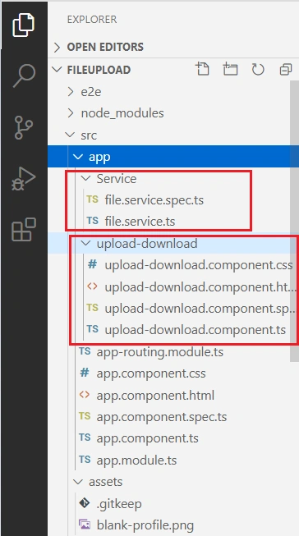Open the Explorer view in activity bar
This screenshot has height=536, width=299.
(x=24, y=25)
